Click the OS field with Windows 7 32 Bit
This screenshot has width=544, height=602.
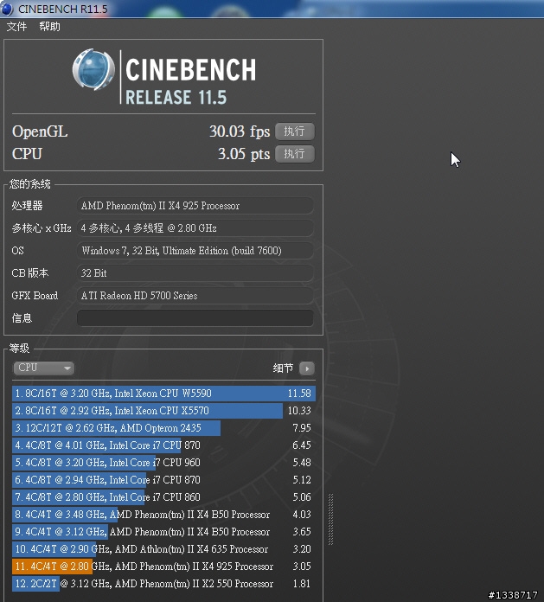195,251
